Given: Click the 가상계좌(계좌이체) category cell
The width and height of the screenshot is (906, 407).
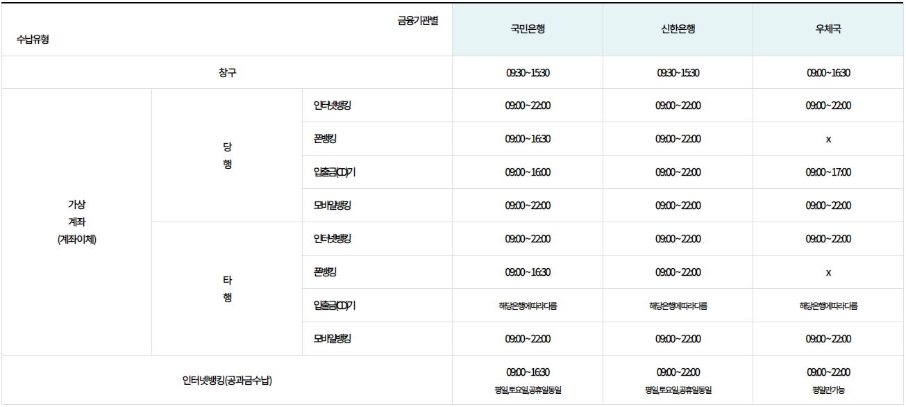Looking at the screenshot, I should pos(76,222).
